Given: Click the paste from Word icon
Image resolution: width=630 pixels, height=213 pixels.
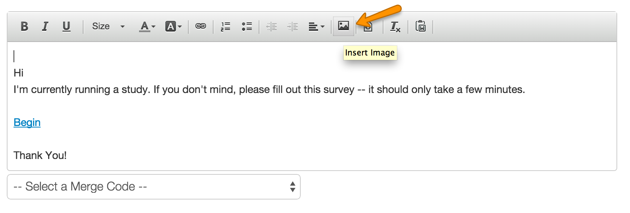Looking at the screenshot, I should click(x=421, y=26).
